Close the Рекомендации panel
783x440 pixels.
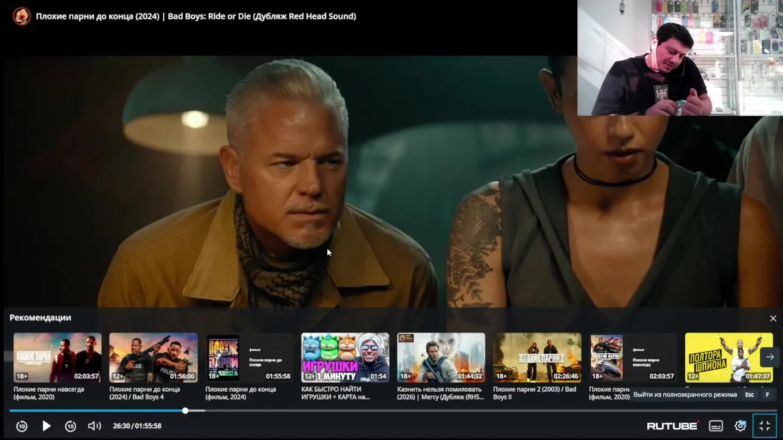point(773,318)
